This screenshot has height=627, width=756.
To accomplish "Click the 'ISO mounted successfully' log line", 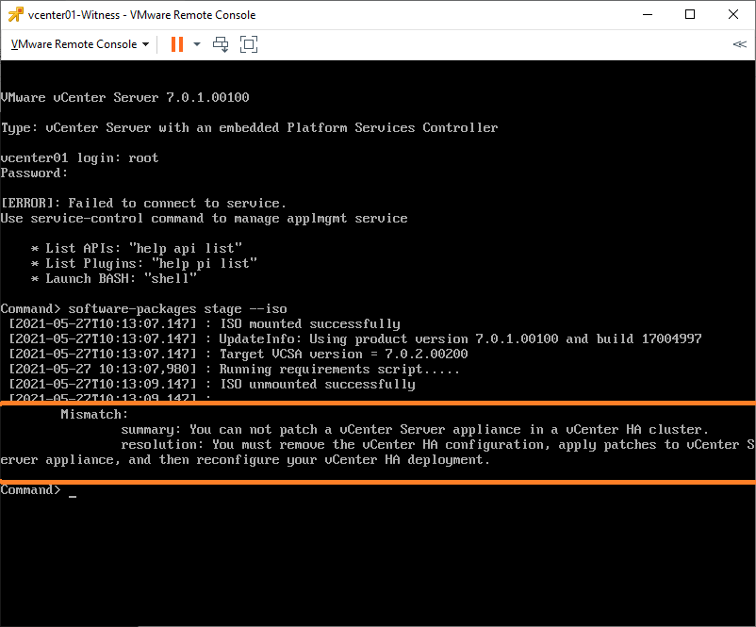I will coord(205,324).
